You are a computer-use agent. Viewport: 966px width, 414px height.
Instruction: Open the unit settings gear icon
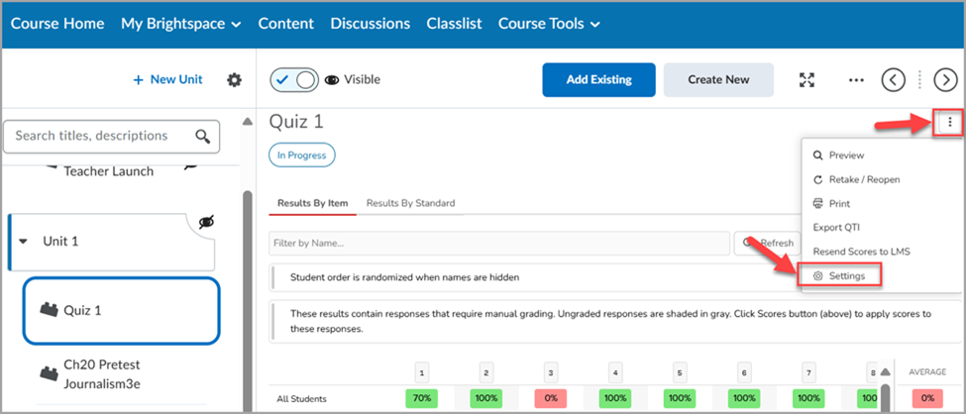click(x=234, y=79)
